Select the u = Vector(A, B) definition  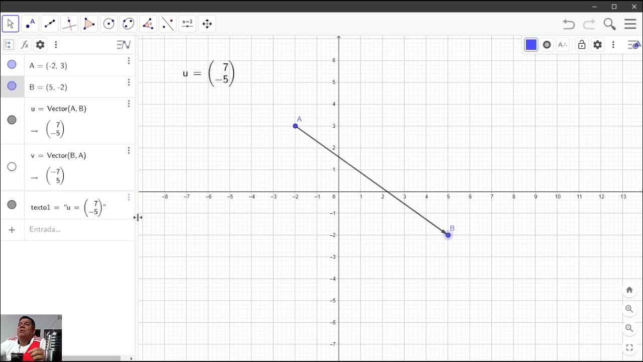pos(58,109)
